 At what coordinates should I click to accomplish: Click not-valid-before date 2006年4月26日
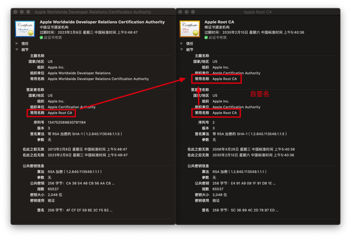pyautogui.click(x=254, y=149)
